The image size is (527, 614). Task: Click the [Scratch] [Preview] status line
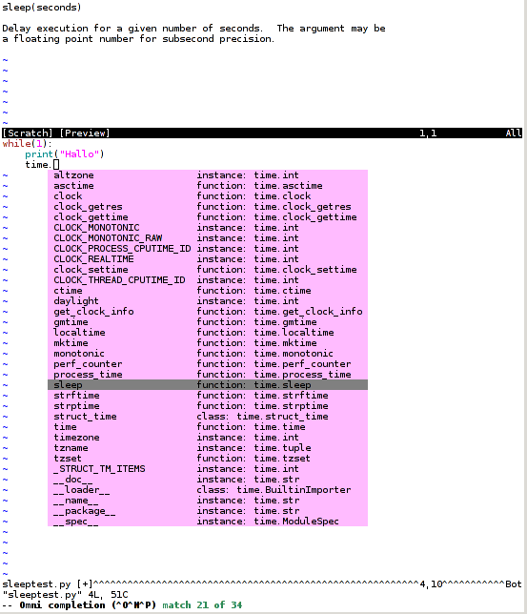(x=262, y=133)
